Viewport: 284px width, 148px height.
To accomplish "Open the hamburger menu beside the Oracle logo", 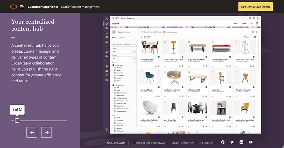I will 22,7.
